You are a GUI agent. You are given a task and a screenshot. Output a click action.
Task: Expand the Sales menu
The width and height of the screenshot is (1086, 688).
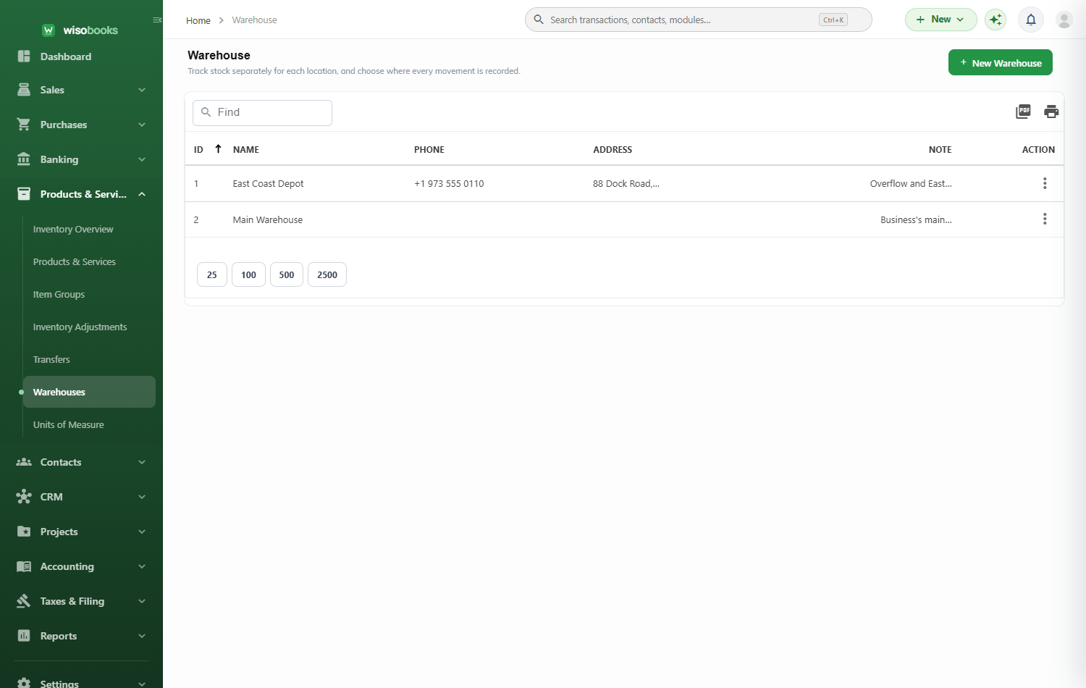tap(81, 90)
